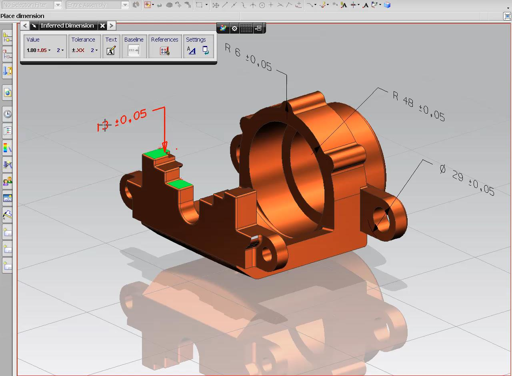Open the References icon in dimension dialog
Image resolution: width=512 pixels, height=376 pixels.
164,50
